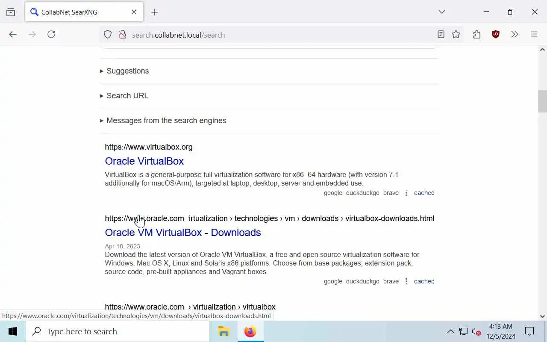Open muted volume tray icon
547x342 pixels.
pos(476,331)
